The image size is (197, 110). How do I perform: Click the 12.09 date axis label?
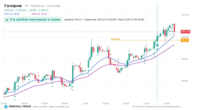(x=85, y=103)
